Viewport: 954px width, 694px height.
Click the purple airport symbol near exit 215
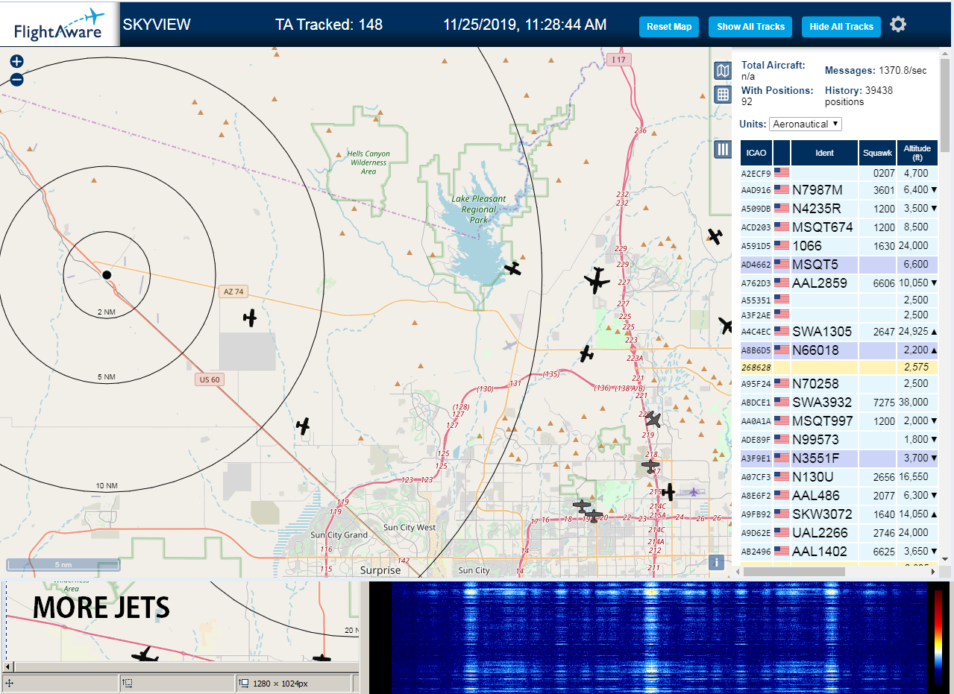694,491
